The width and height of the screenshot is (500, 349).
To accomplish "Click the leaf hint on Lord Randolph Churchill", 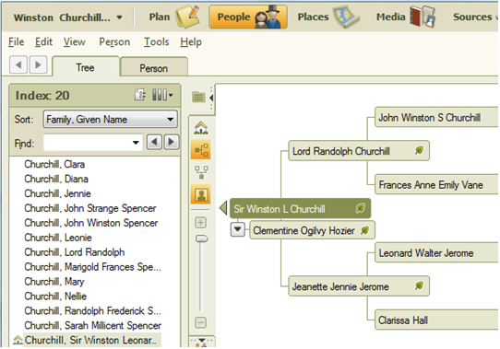I will tap(419, 150).
